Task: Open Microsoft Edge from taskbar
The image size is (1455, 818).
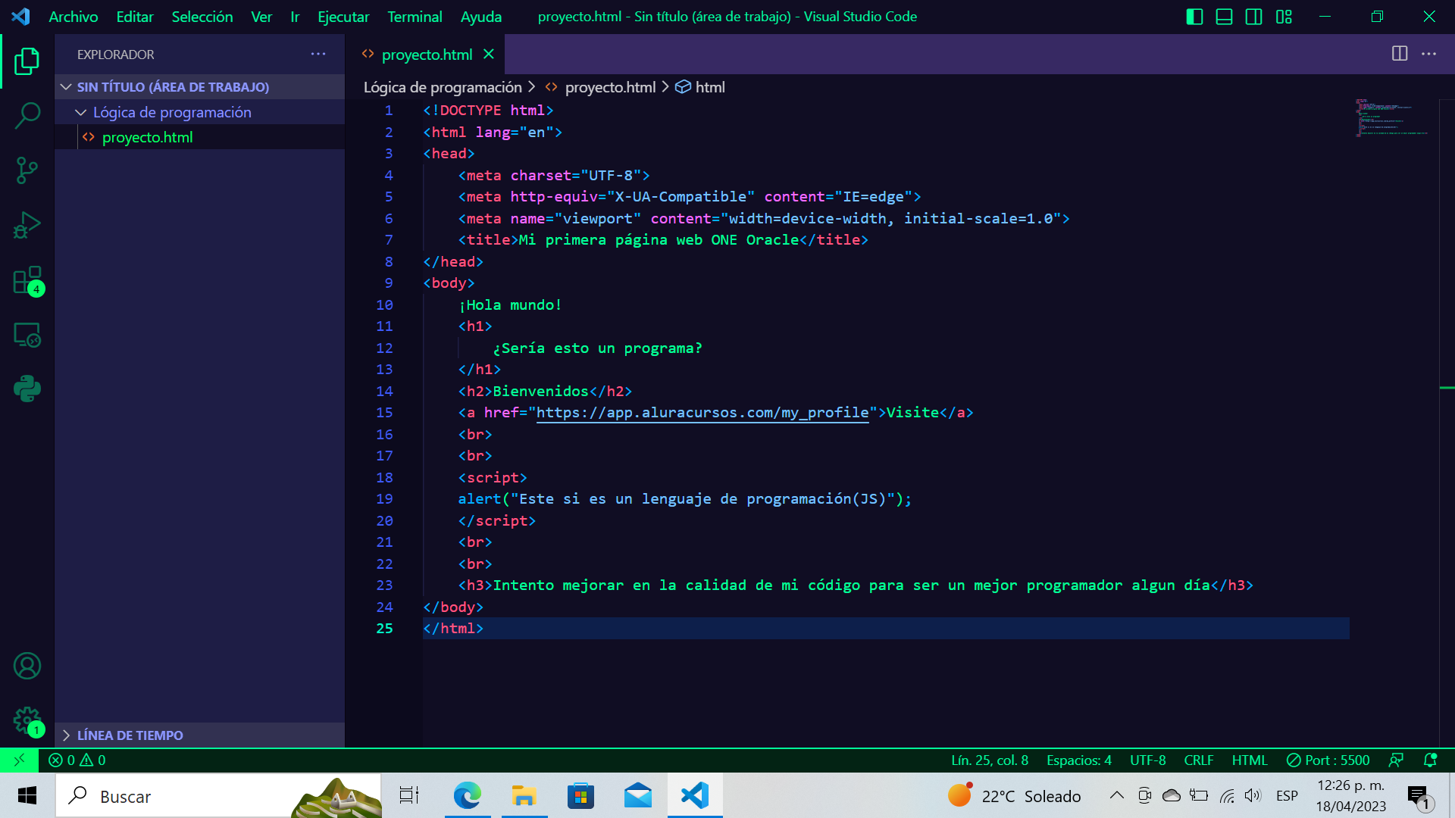Action: click(x=468, y=796)
